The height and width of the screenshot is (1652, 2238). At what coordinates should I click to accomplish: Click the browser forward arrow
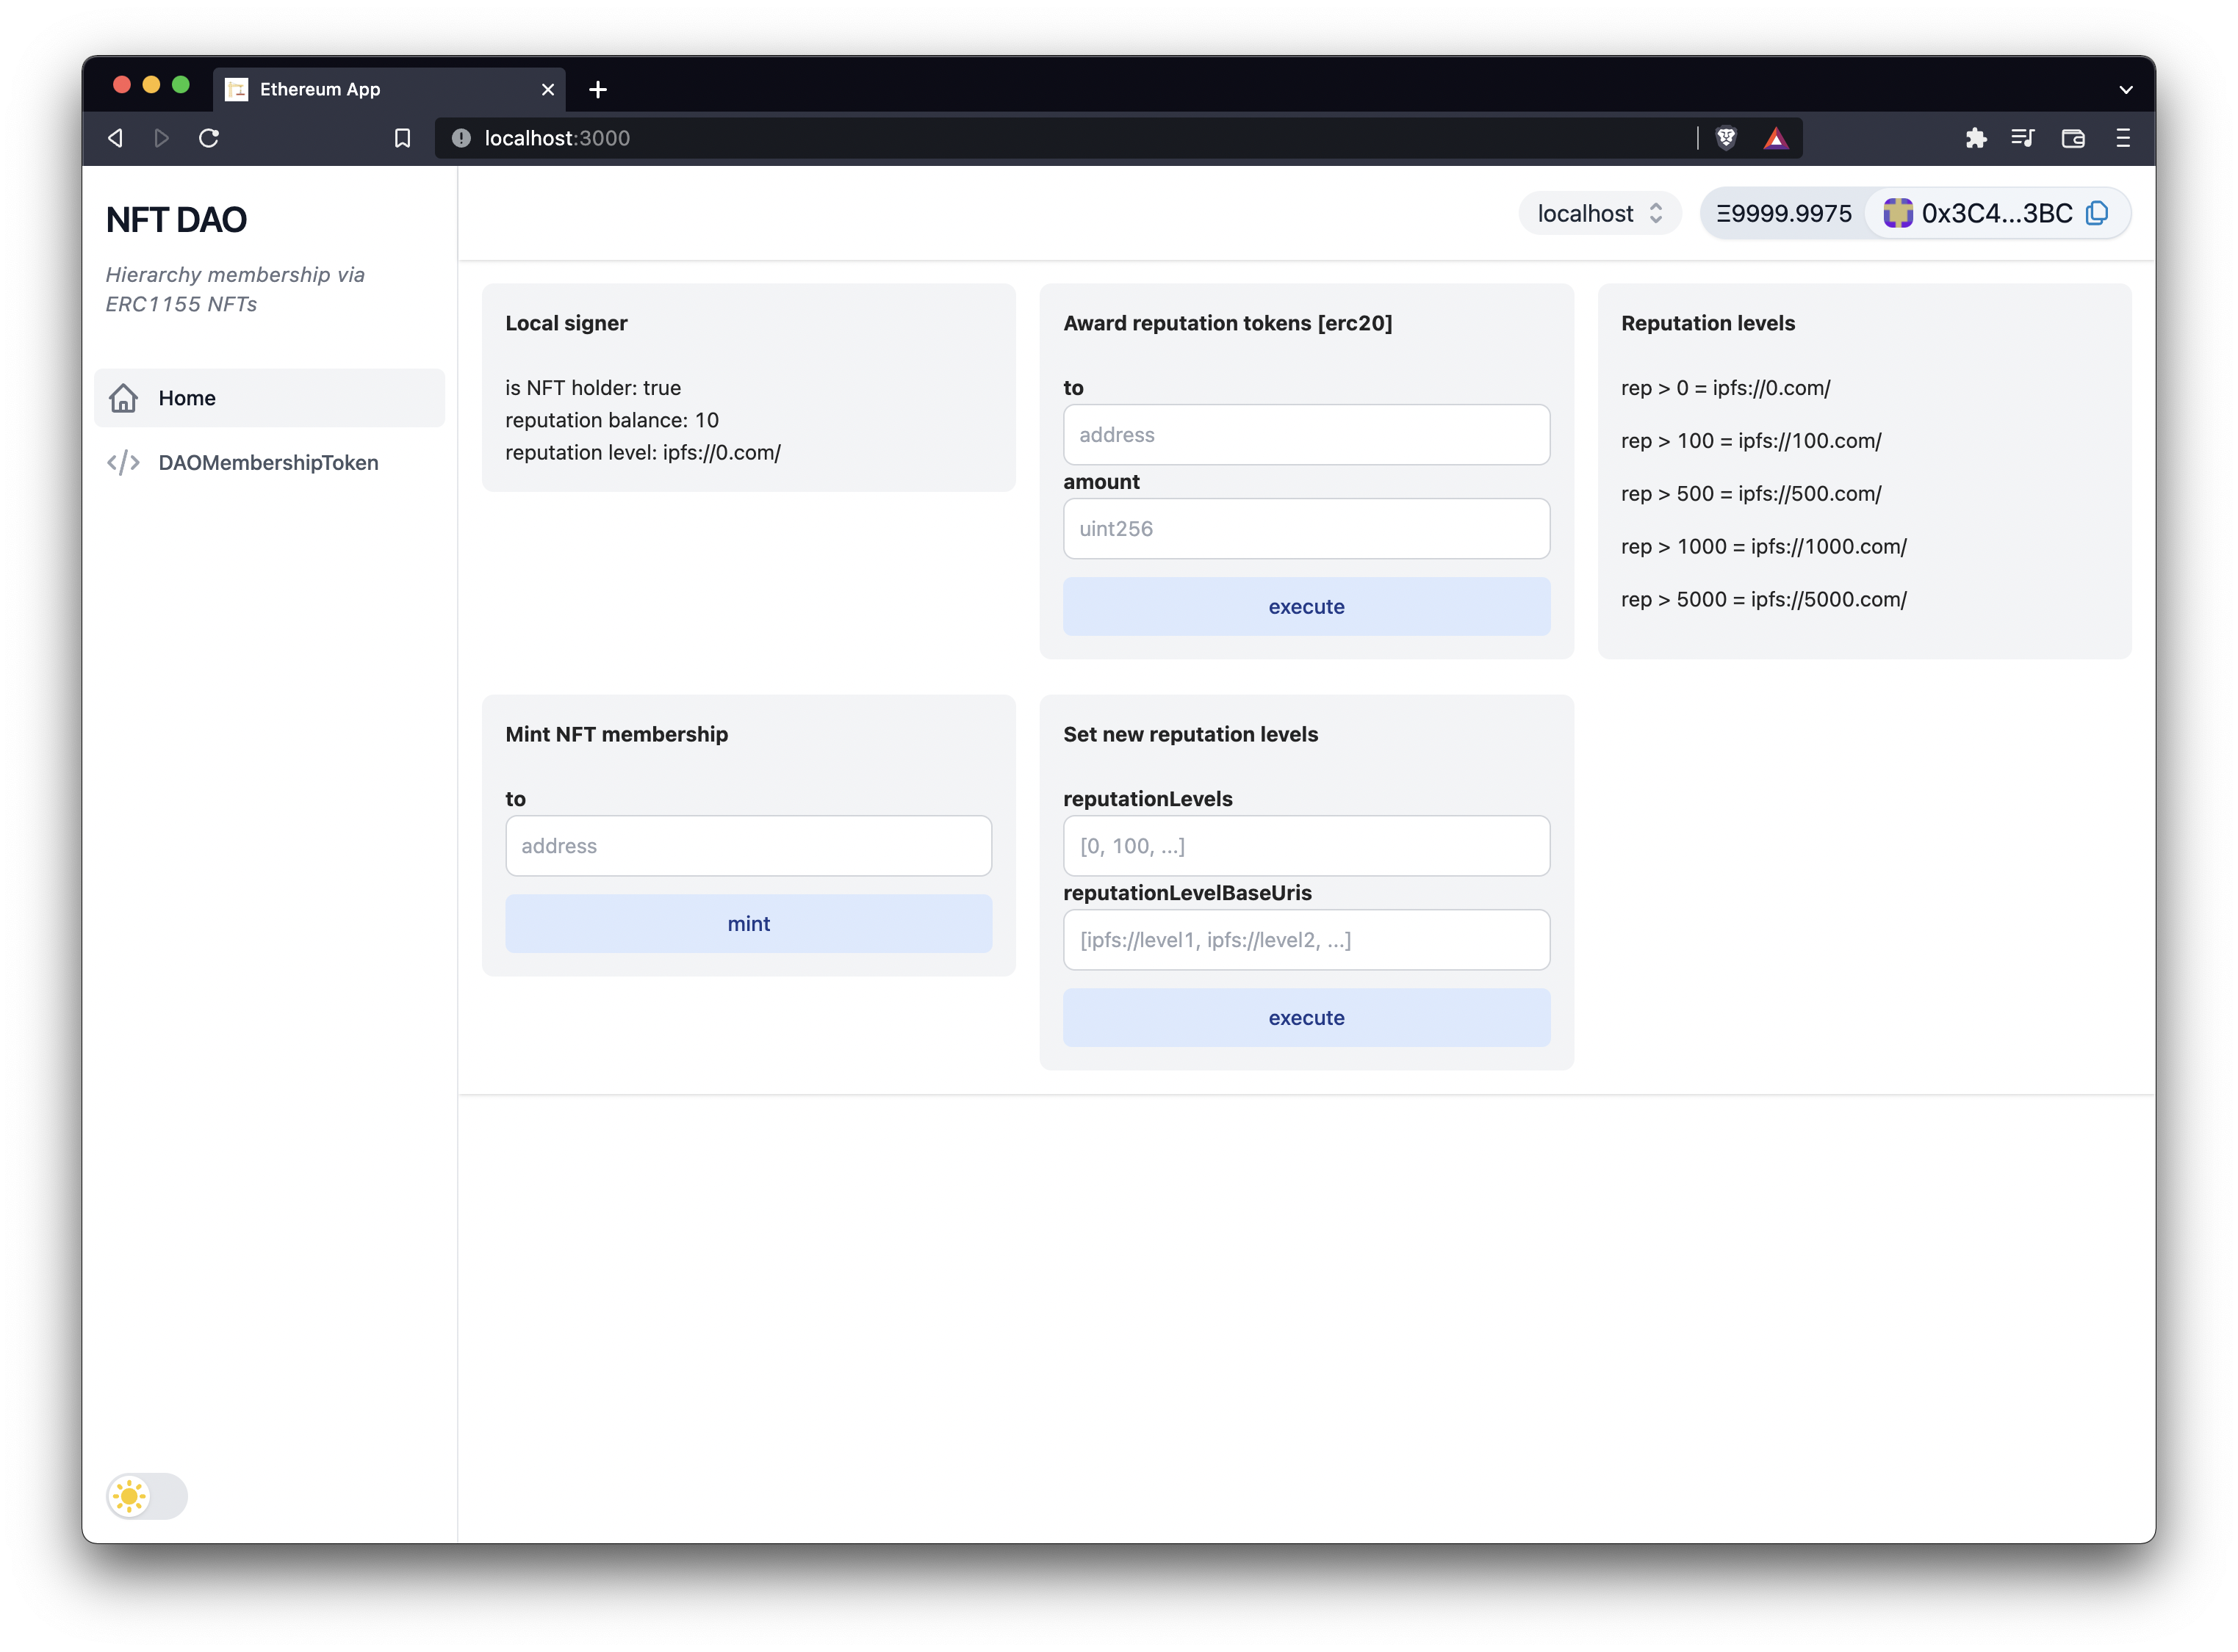(161, 138)
